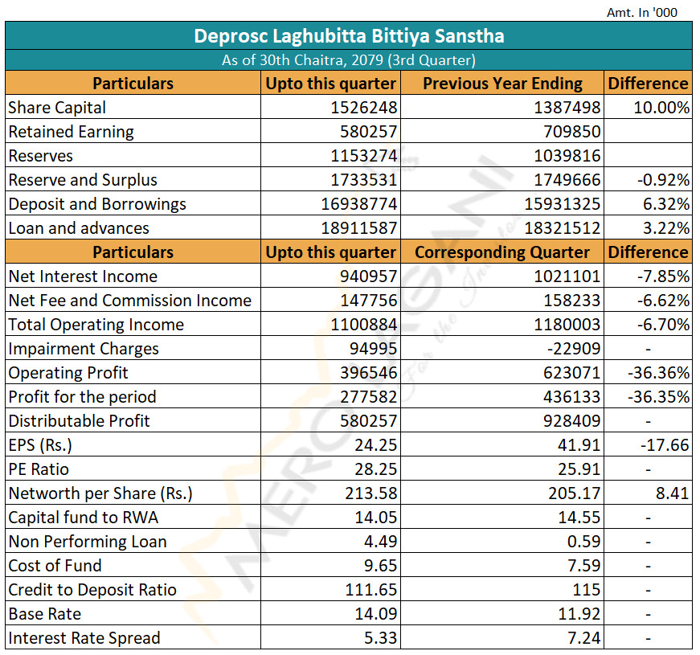
Task: Click the Interest Rate Spread label
Action: coord(84,638)
